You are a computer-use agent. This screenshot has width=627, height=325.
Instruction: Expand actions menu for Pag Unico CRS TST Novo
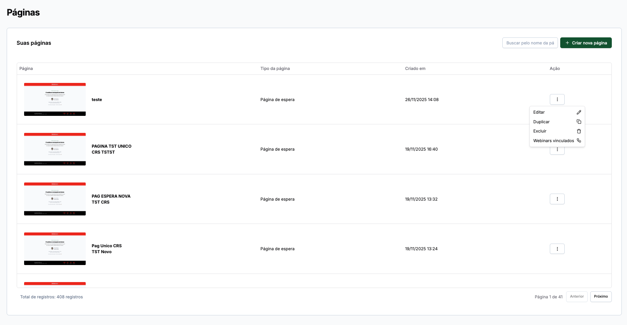coord(557,249)
